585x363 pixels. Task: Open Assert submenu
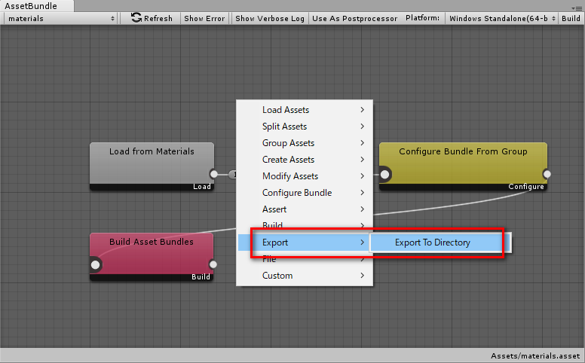[305, 209]
